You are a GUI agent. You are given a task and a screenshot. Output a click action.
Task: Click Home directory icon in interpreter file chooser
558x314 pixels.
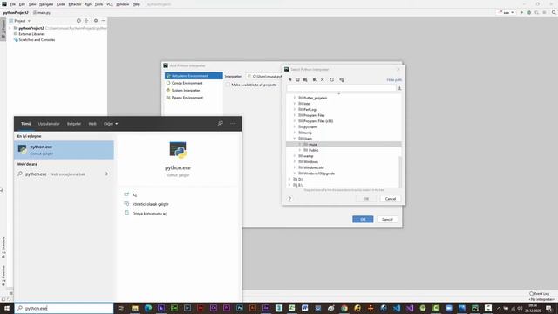click(x=290, y=79)
